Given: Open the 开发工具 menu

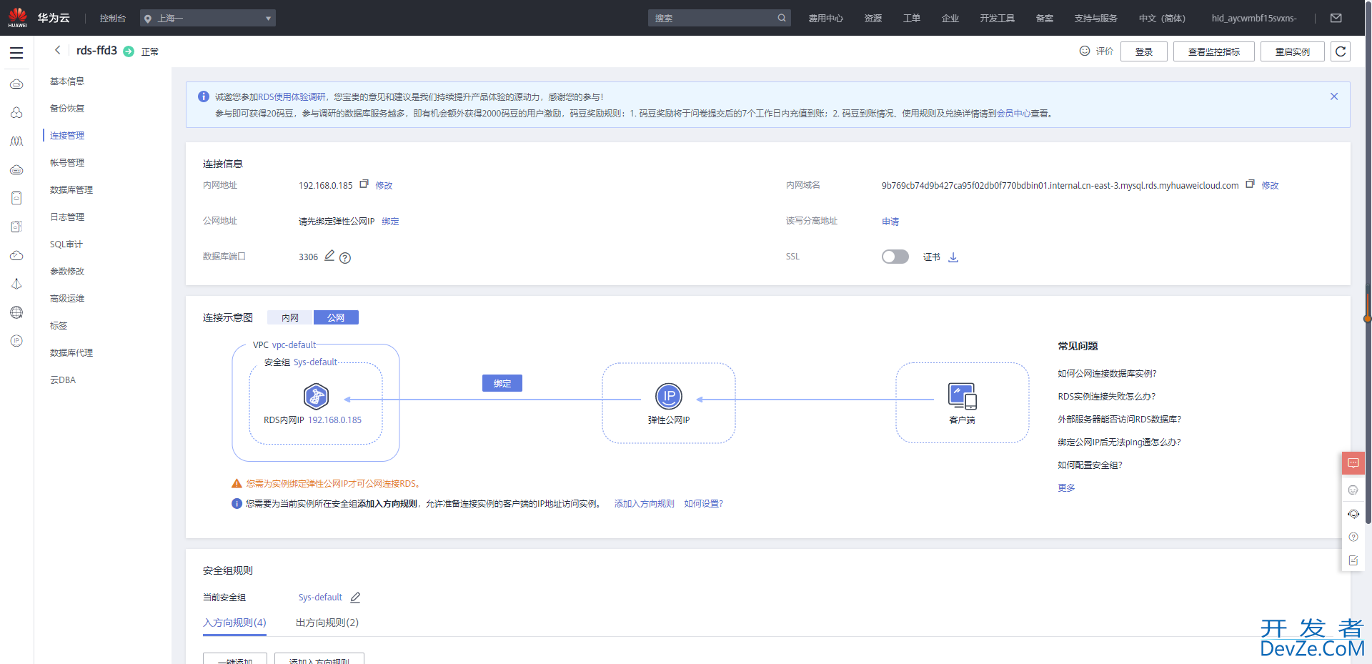Looking at the screenshot, I should coord(997,19).
